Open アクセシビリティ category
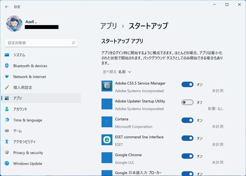The height and width of the screenshot is (176, 246). pos(41,142)
